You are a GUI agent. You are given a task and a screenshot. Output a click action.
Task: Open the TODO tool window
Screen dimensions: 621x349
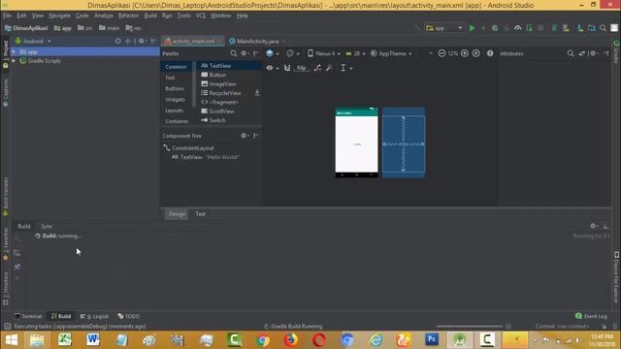click(x=129, y=316)
